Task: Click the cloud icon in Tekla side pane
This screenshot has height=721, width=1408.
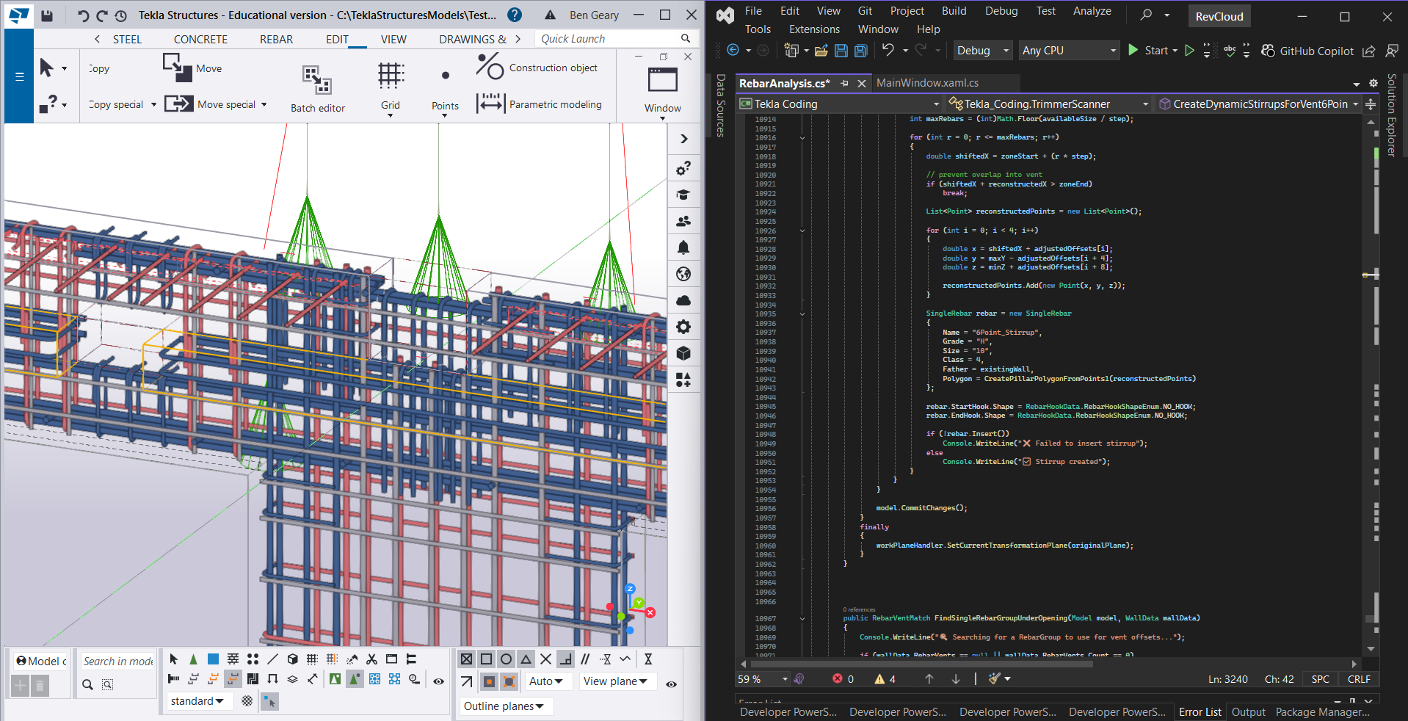Action: (683, 300)
